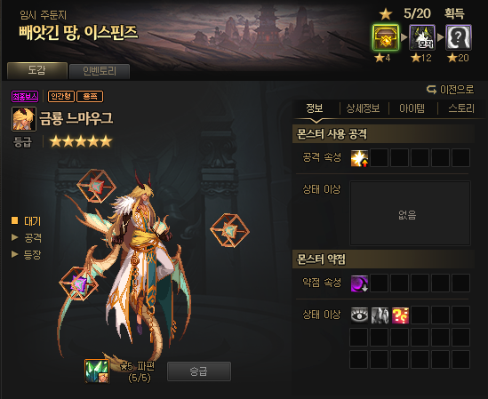Go back with 이전으로 link
The width and height of the screenshot is (488, 399).
point(450,90)
